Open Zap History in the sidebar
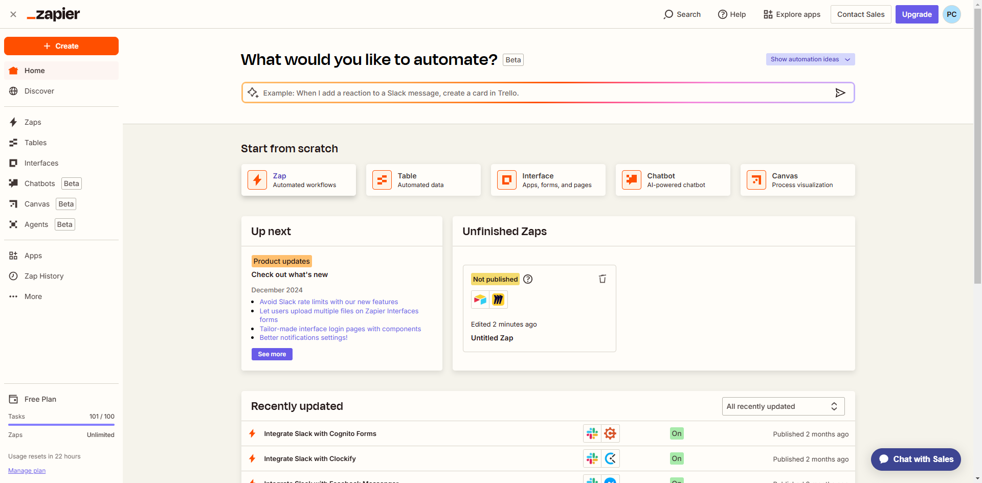This screenshot has height=483, width=982. (44, 276)
